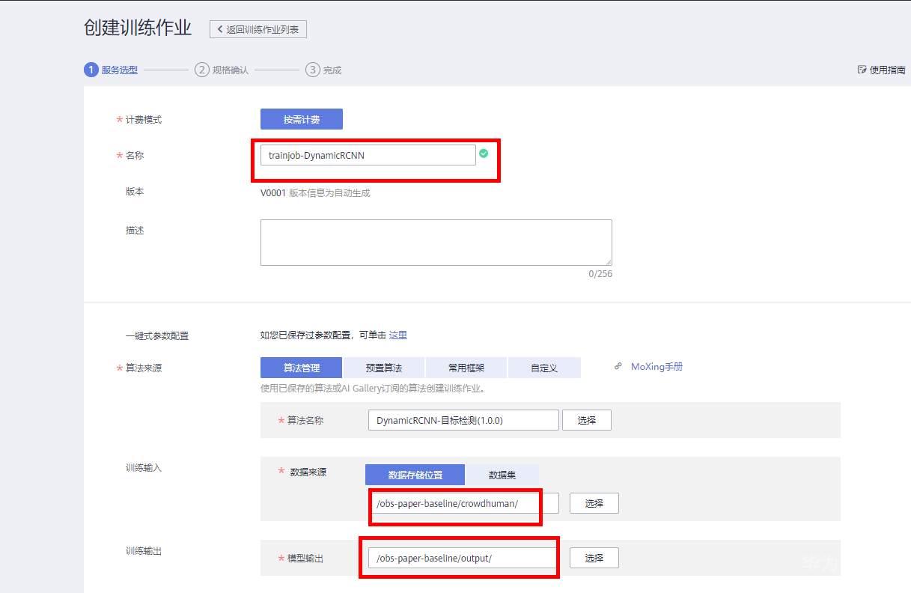Click the 使用指南 guide icon
The width and height of the screenshot is (911, 593).
862,70
